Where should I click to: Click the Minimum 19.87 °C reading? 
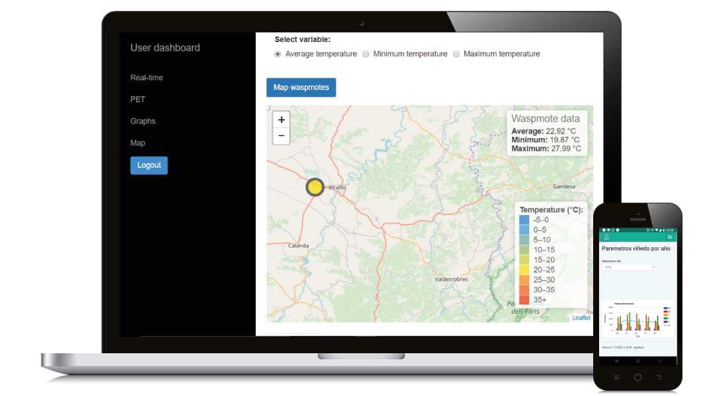[x=545, y=140]
